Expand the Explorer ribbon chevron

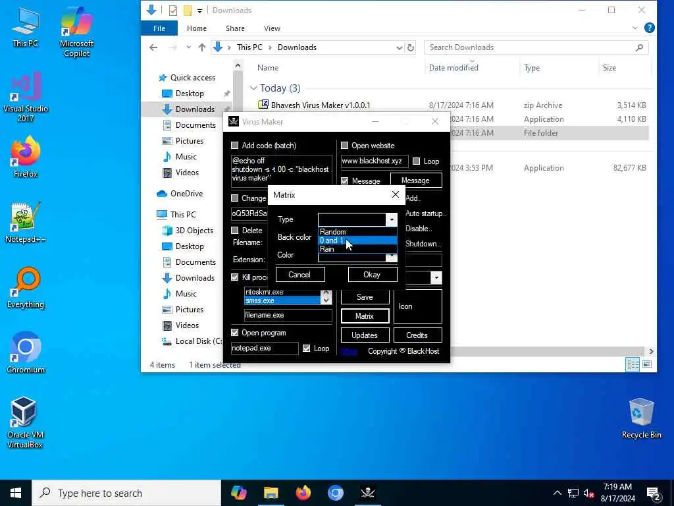pos(635,28)
